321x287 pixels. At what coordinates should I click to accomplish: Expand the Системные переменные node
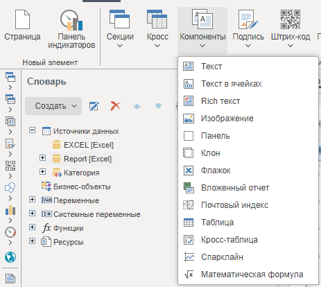click(x=33, y=214)
